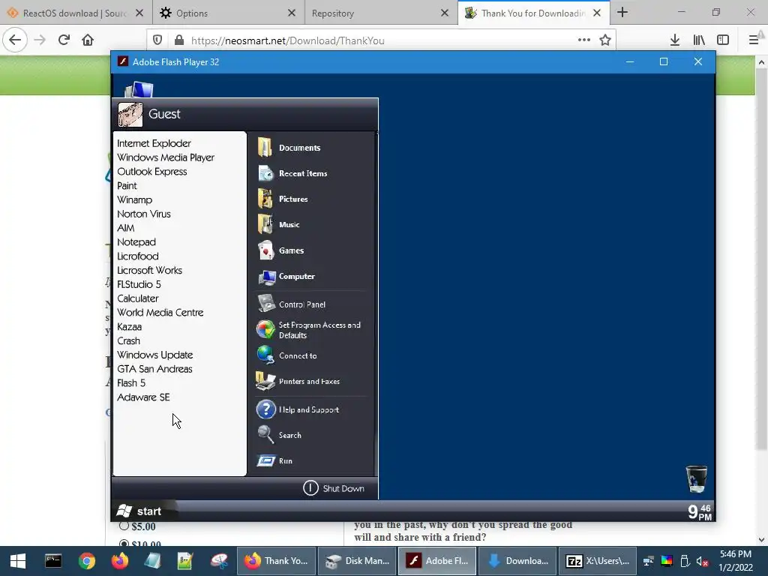Open Help and Support question icon
Image resolution: width=768 pixels, height=576 pixels.
(x=266, y=409)
